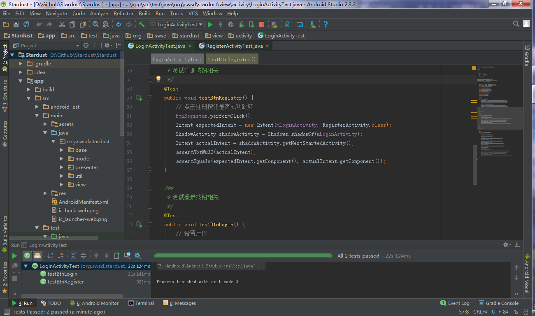Open test runner gear settings dropdown
This screenshot has height=316, width=535.
pyautogui.click(x=137, y=256)
